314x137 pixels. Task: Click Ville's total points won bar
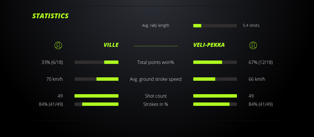pos(96,62)
